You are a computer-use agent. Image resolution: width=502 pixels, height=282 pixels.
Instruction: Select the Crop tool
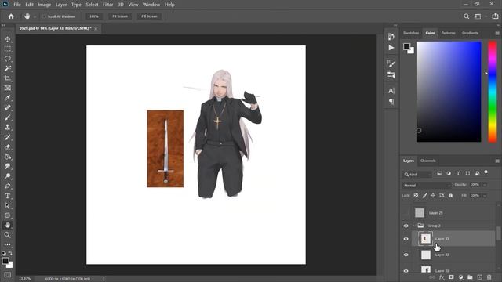click(7, 78)
